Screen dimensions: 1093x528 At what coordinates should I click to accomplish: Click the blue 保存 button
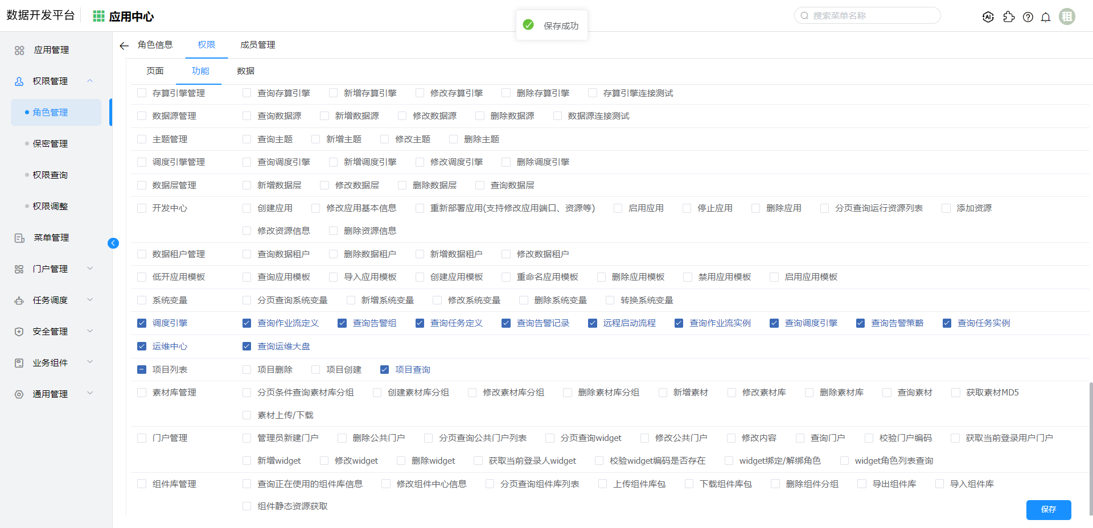coord(1048,510)
